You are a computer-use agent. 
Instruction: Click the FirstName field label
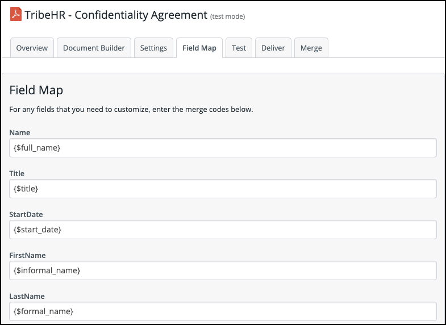[x=27, y=255]
